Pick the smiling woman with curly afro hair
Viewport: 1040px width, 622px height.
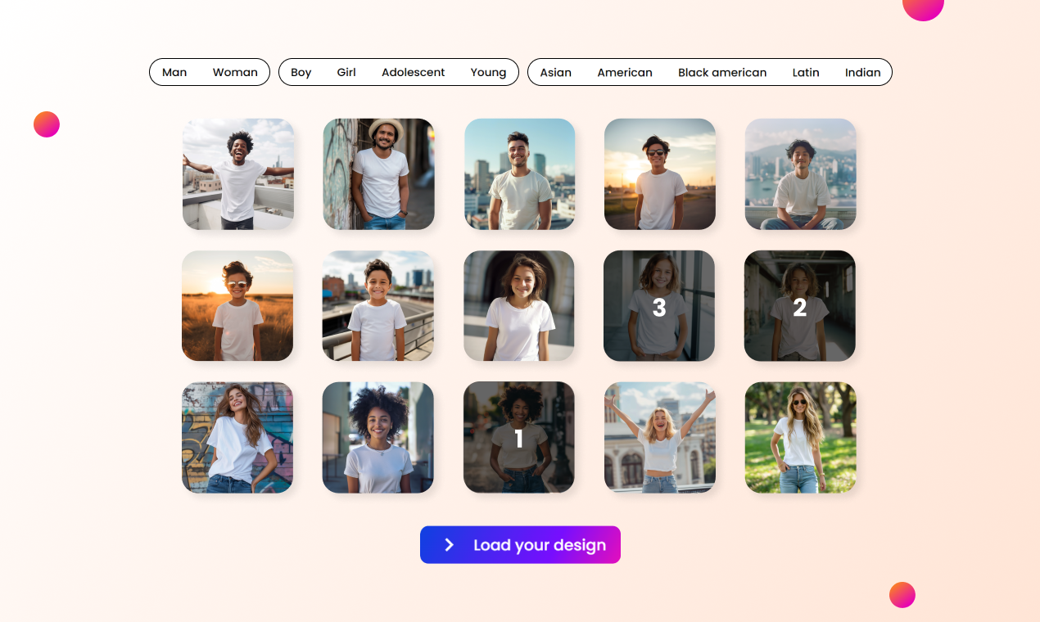pos(378,438)
